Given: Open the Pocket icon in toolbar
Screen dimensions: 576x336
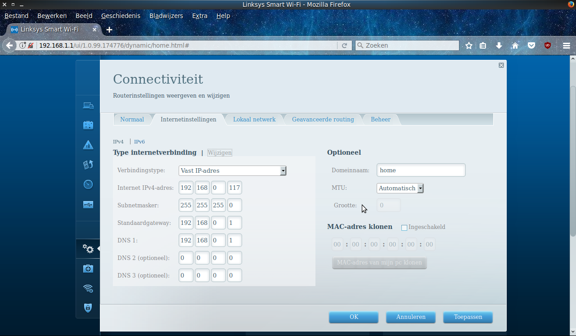Looking at the screenshot, I should pyautogui.click(x=531, y=45).
